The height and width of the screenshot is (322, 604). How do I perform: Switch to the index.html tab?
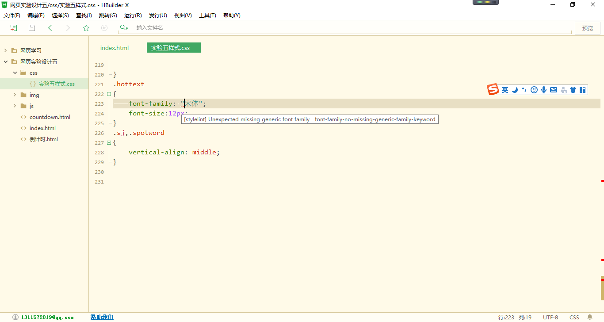click(115, 48)
